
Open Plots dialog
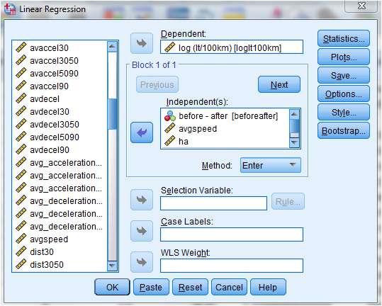click(x=344, y=57)
